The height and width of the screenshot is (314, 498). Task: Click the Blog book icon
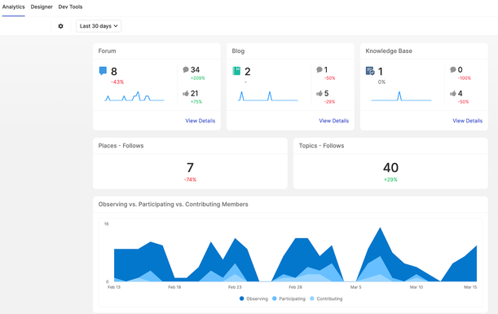point(236,71)
